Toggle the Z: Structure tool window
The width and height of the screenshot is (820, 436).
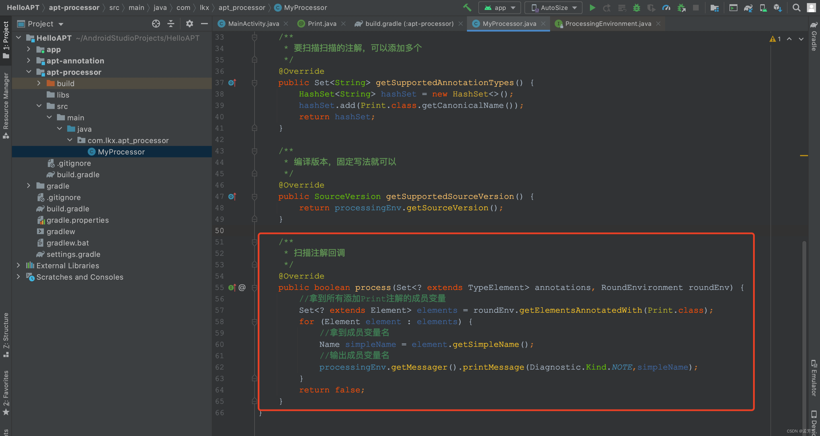click(x=6, y=335)
